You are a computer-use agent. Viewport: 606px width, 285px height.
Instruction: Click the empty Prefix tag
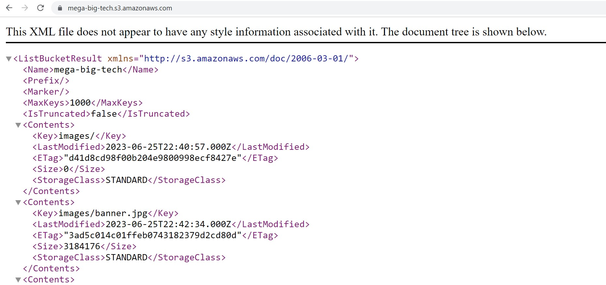tap(46, 81)
